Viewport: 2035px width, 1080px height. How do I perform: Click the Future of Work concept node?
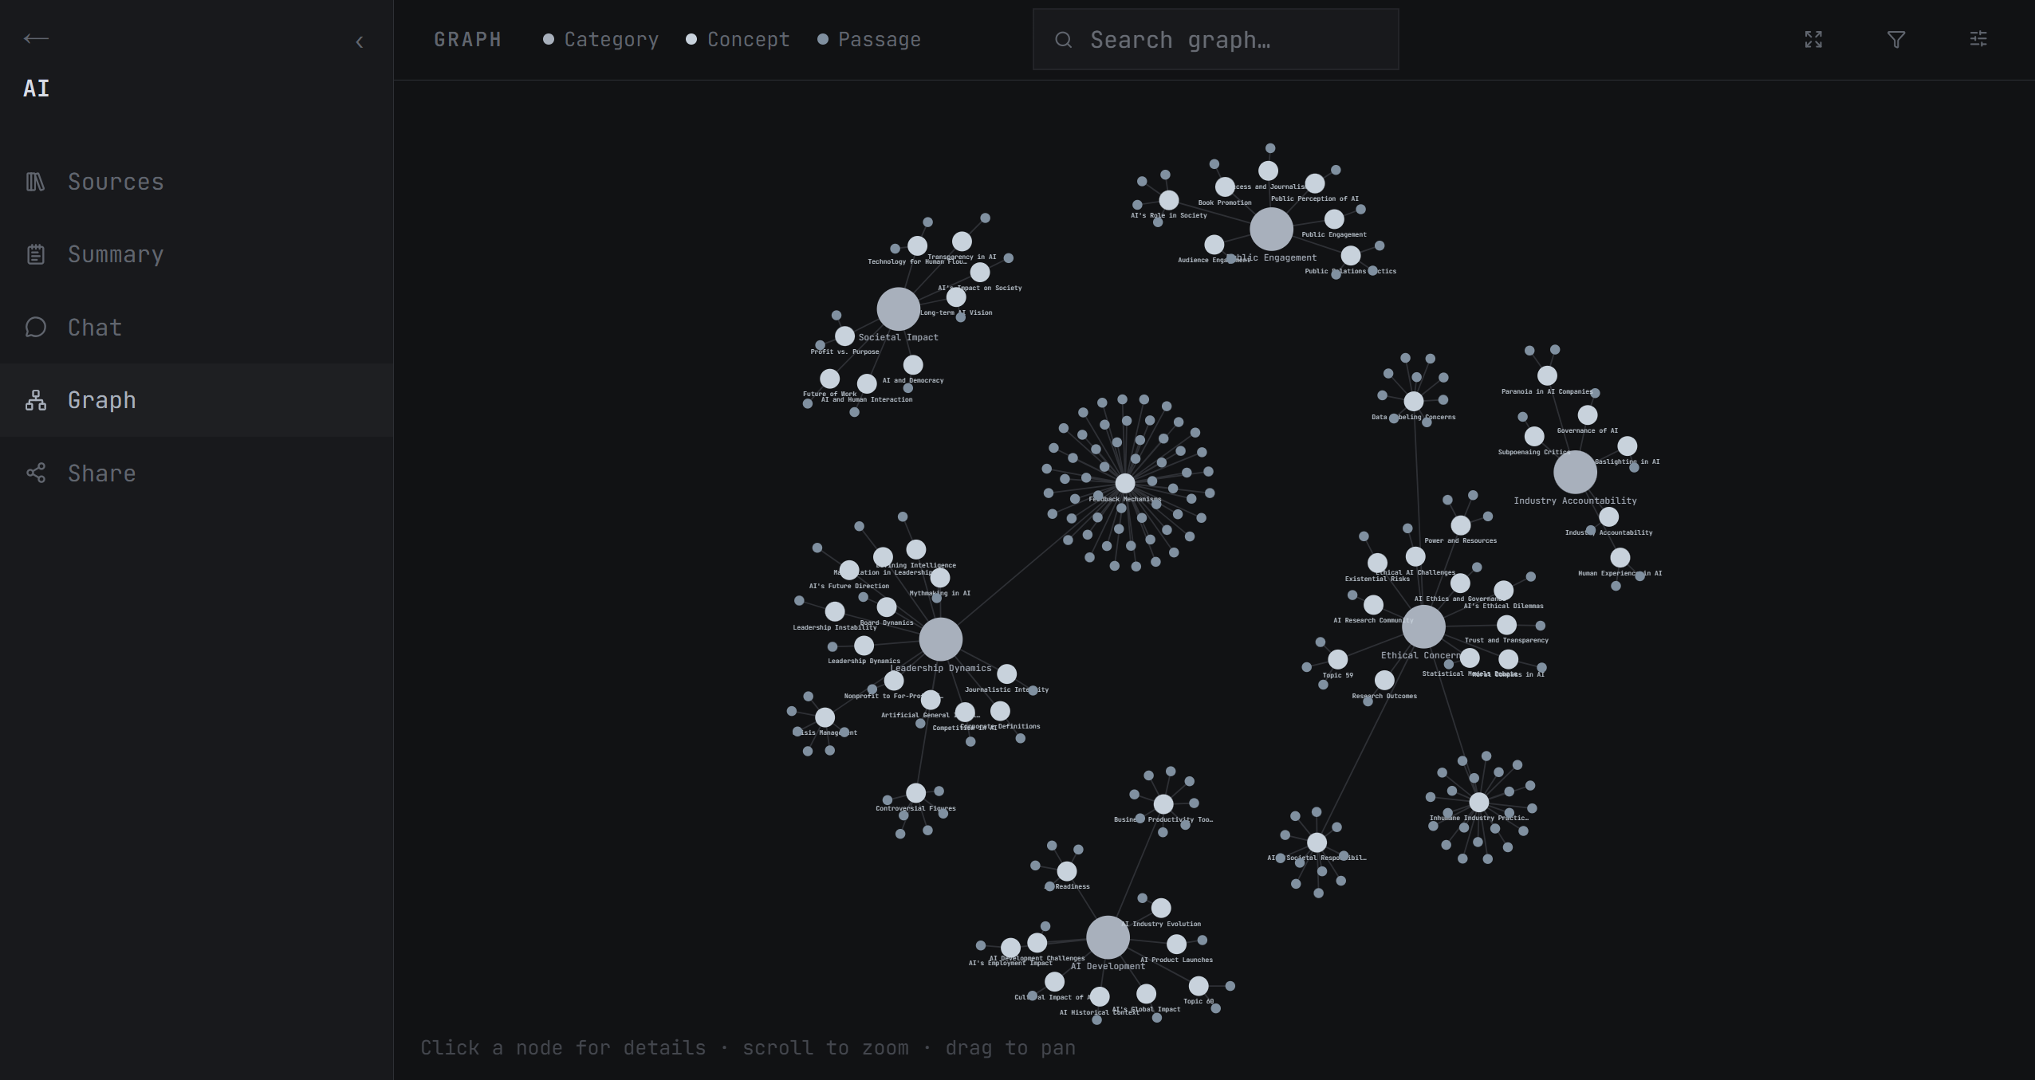click(830, 378)
